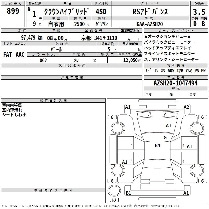Click the lot number 899
209x209 pixels.
click(x=13, y=11)
